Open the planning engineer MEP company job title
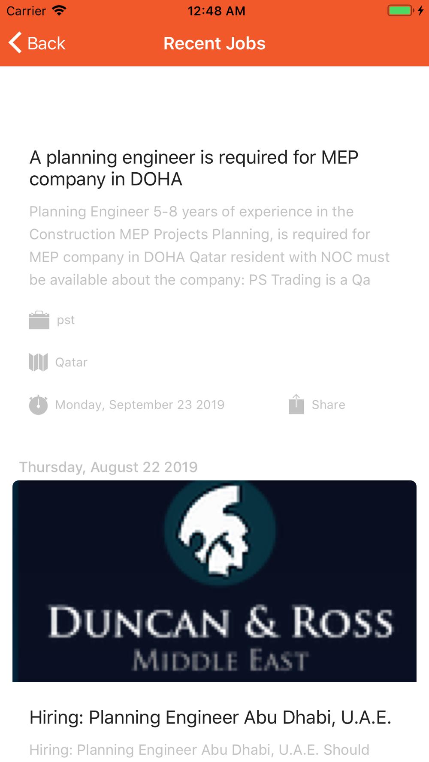The width and height of the screenshot is (429, 762). 194,168
